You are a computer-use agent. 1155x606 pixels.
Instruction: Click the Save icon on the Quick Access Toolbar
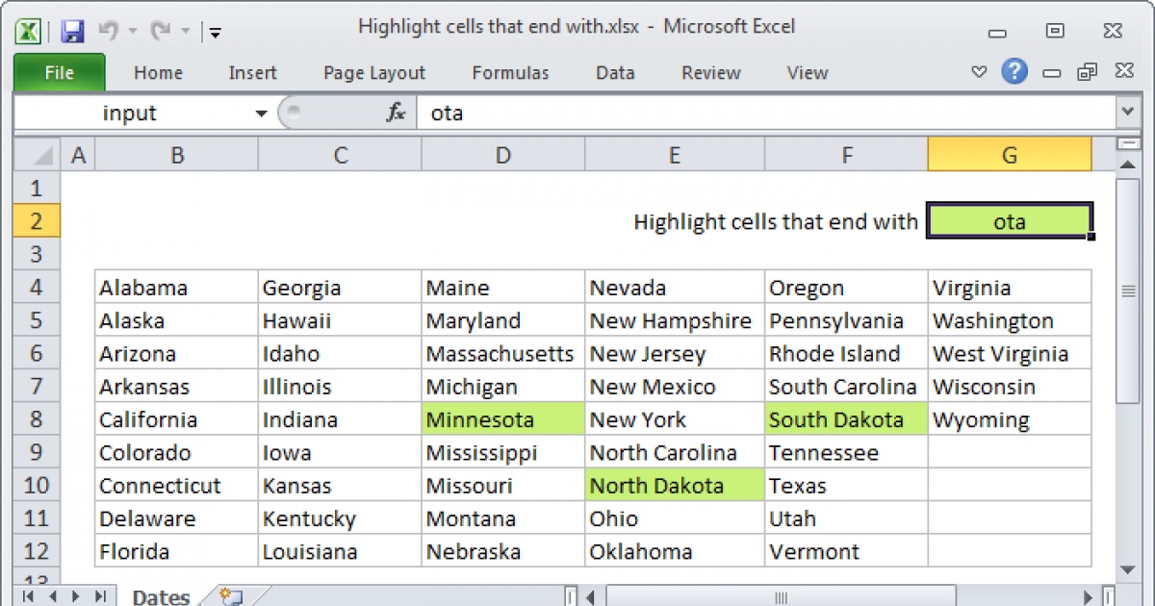click(71, 30)
